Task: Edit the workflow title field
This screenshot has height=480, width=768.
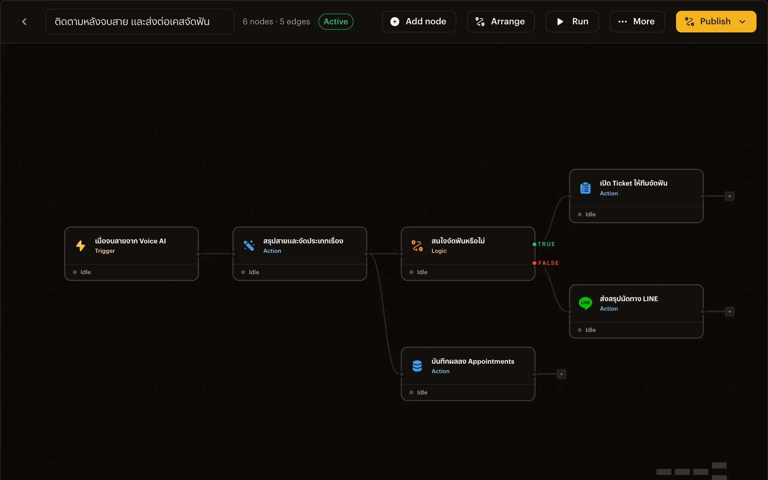Action: 140,22
